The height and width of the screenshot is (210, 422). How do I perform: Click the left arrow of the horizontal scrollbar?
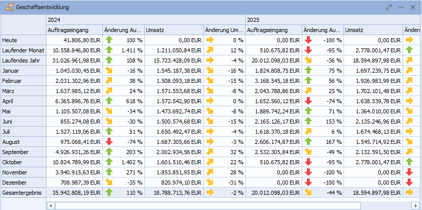50,205
